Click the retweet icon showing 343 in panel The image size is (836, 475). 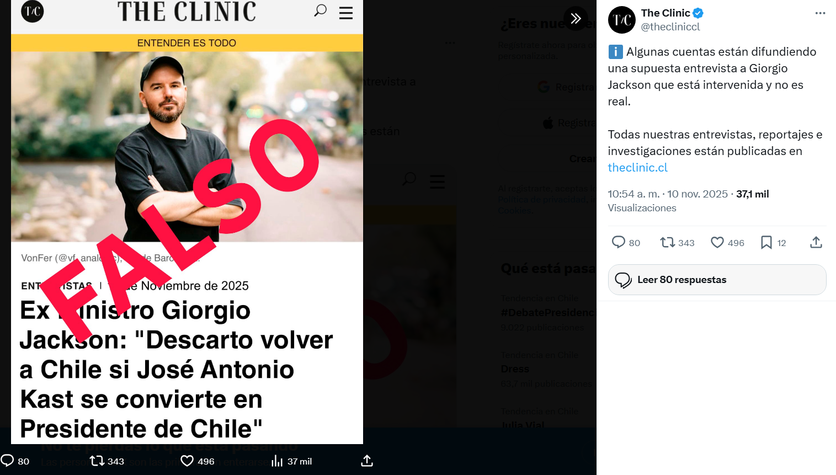[x=668, y=242]
